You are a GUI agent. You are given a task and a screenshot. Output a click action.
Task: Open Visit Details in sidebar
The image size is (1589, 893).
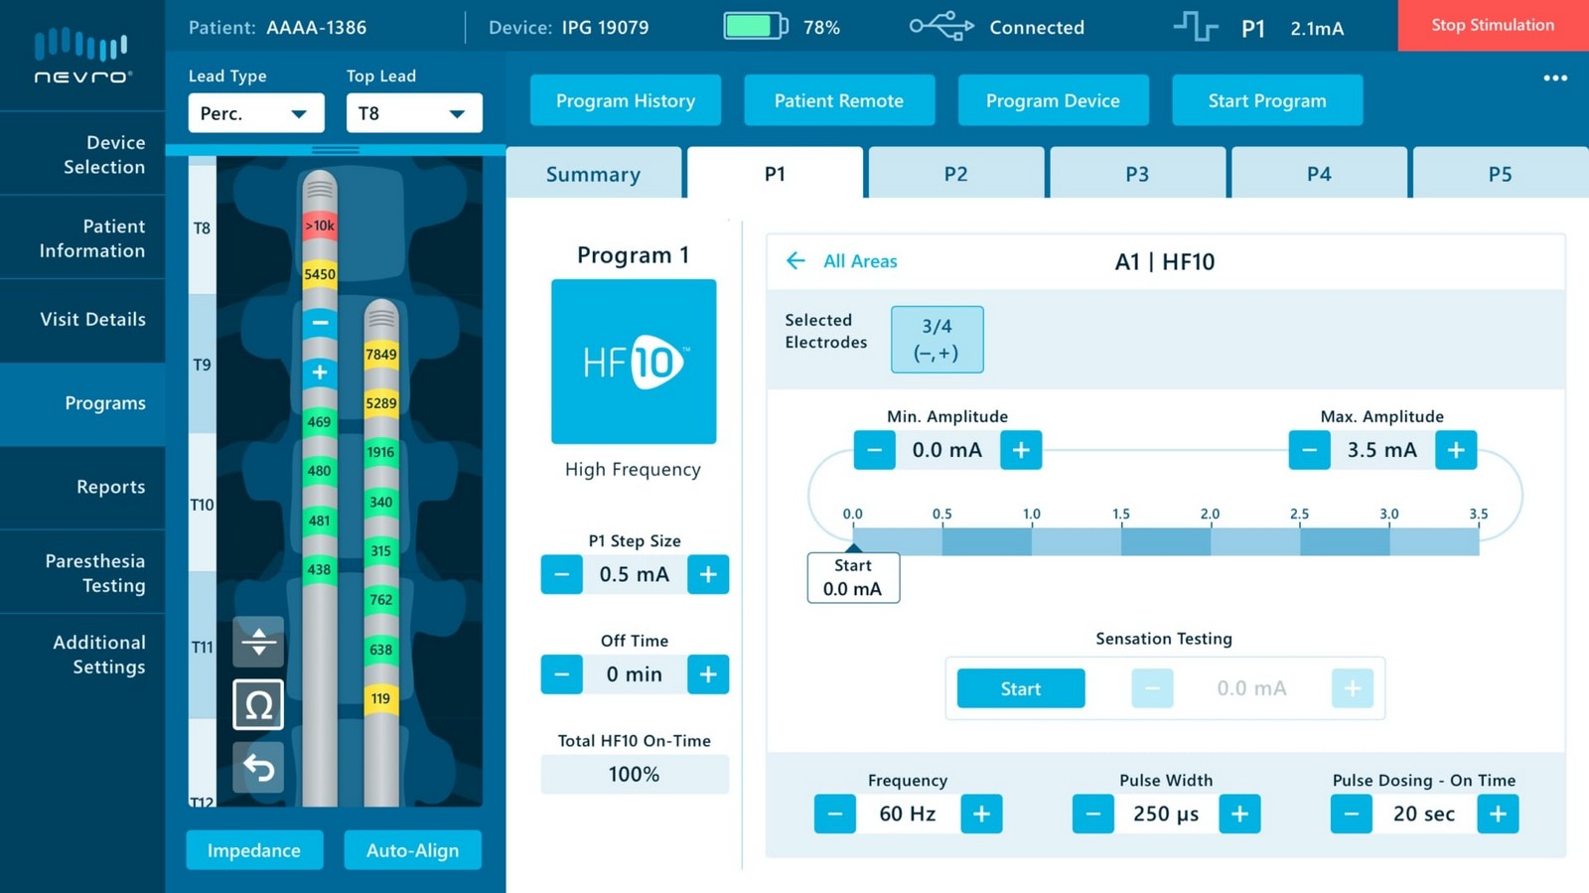click(x=82, y=320)
